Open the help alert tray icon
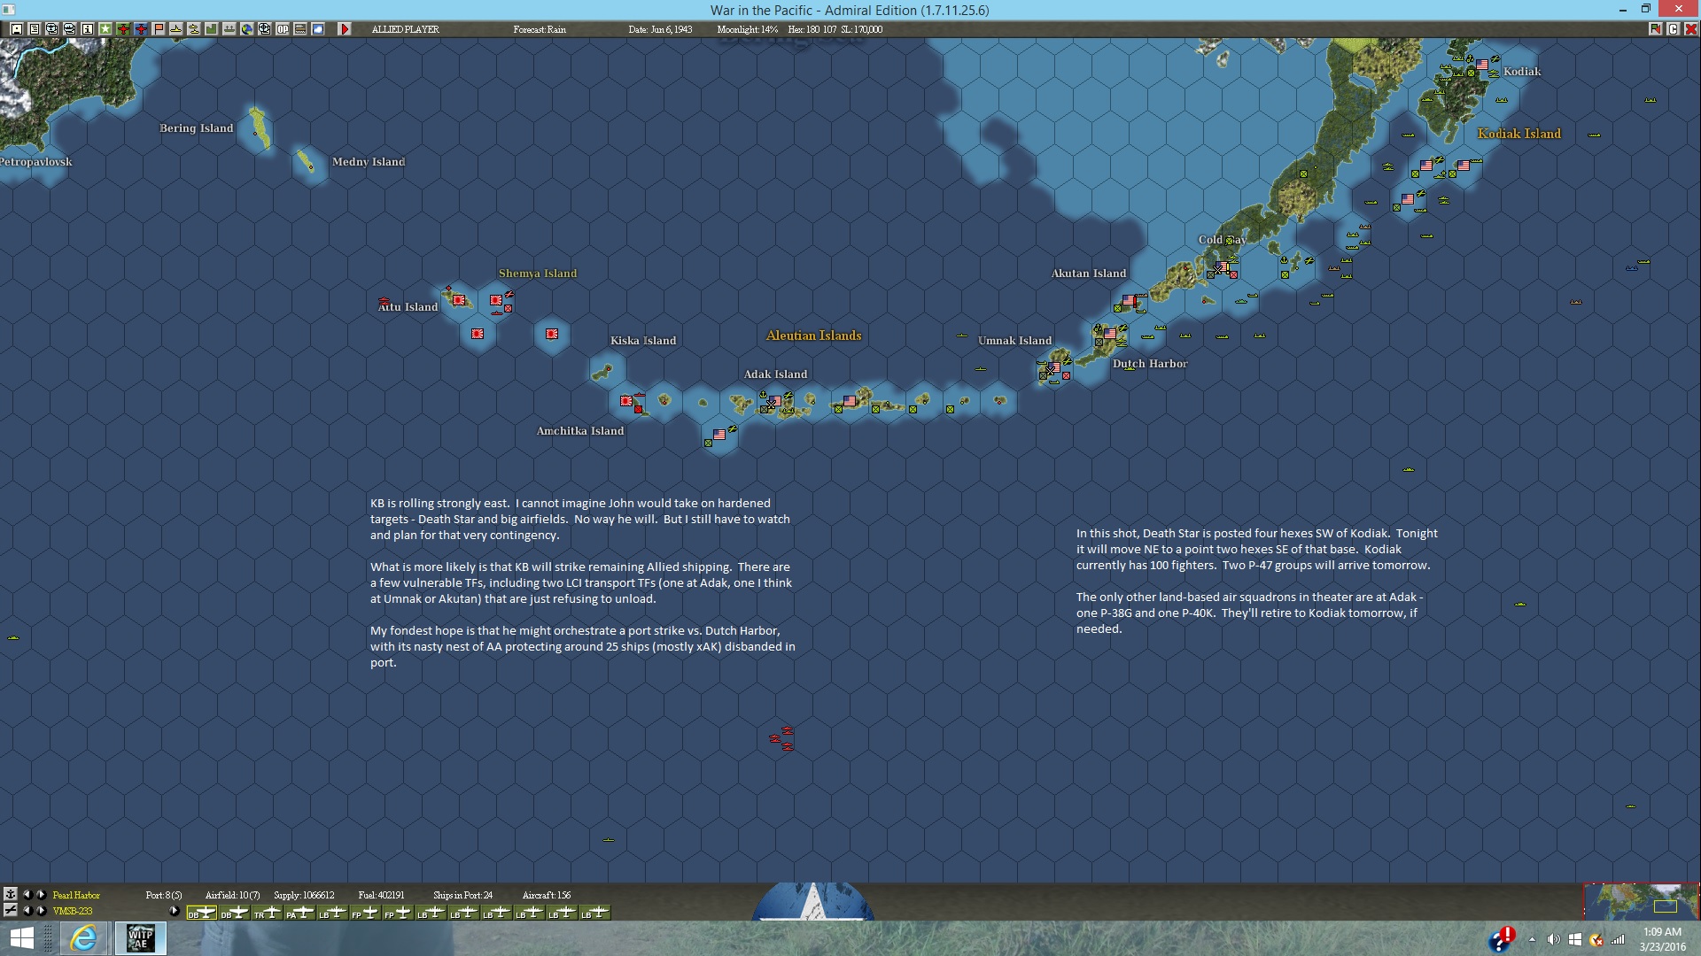Screen dimensions: 1701x956 pos(1502,938)
